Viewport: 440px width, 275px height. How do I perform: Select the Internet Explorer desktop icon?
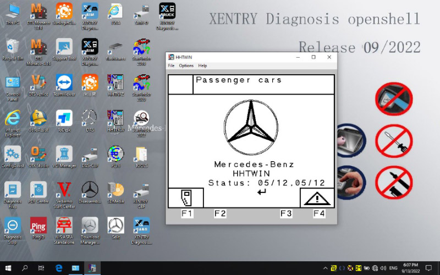13,123
